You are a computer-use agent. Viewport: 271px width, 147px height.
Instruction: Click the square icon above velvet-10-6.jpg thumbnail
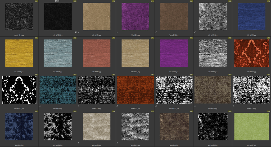pyautogui.click(x=56, y=1)
